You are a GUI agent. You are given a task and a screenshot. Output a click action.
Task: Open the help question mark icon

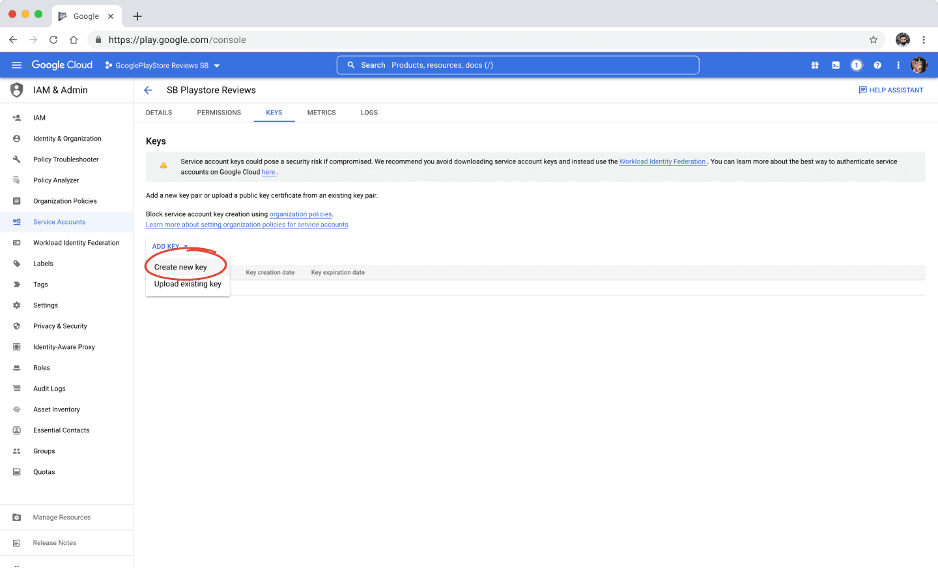click(877, 65)
